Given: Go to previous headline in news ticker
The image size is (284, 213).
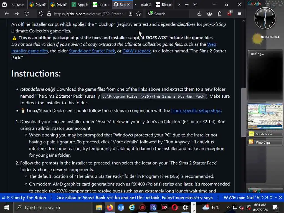Looking at the screenshot, I should tap(12, 197).
